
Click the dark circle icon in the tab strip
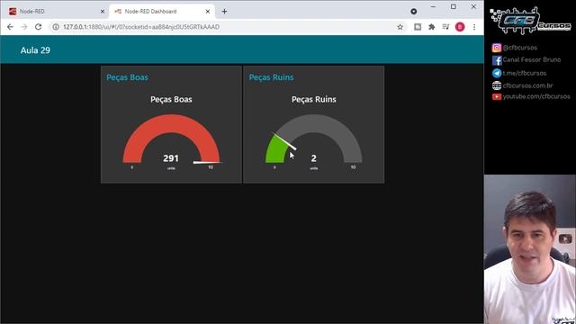pos(414,12)
